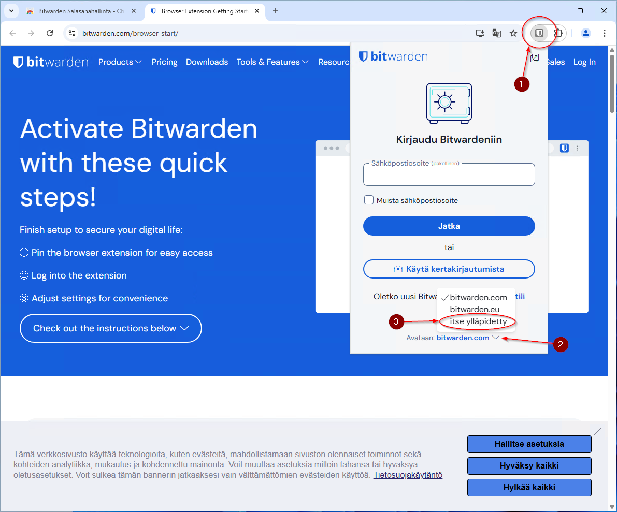
Task: Click the Jatka button
Action: [x=449, y=226]
